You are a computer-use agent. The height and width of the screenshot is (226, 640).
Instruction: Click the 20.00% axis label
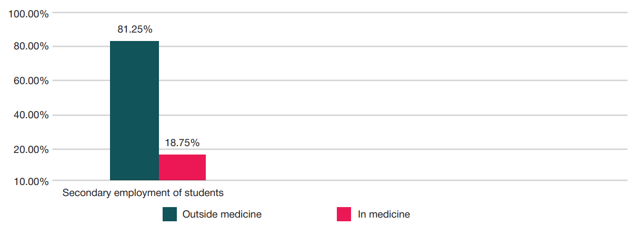coord(31,150)
